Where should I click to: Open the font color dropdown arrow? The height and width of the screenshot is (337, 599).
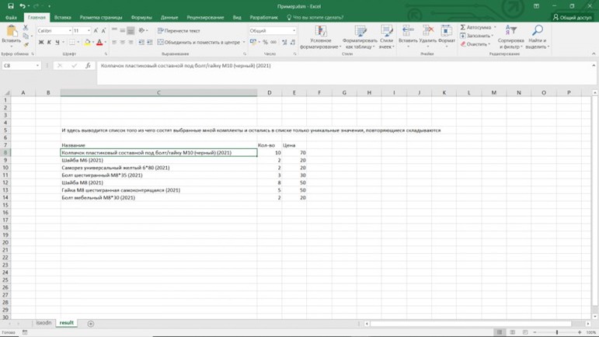click(106, 43)
